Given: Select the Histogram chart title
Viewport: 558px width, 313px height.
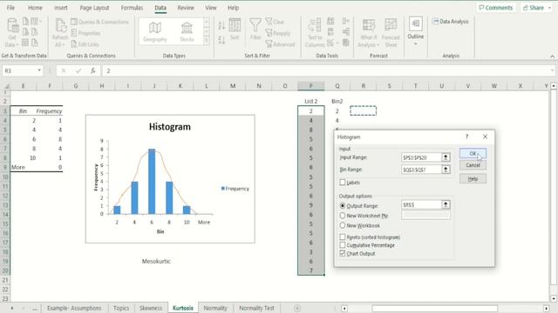Looking at the screenshot, I should (x=170, y=127).
